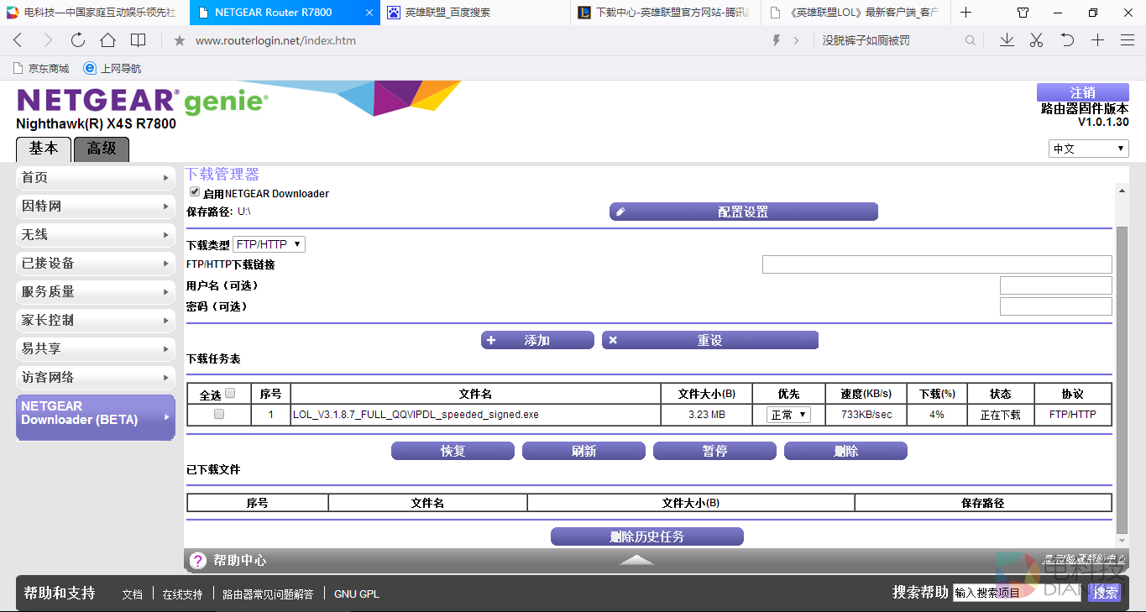Open the browser hamburger menu icon

click(1128, 40)
